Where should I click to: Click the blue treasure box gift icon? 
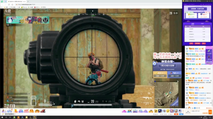(x=130, y=111)
